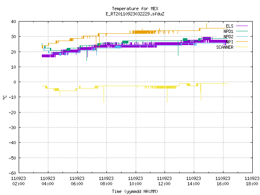Click the y-axis tick label 0
The height and width of the screenshot is (195, 260).
[15, 82]
